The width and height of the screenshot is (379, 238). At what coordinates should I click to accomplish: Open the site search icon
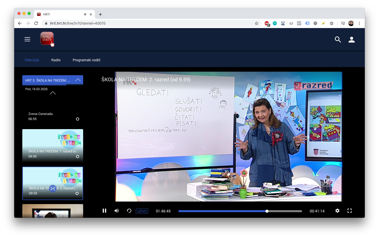(338, 39)
